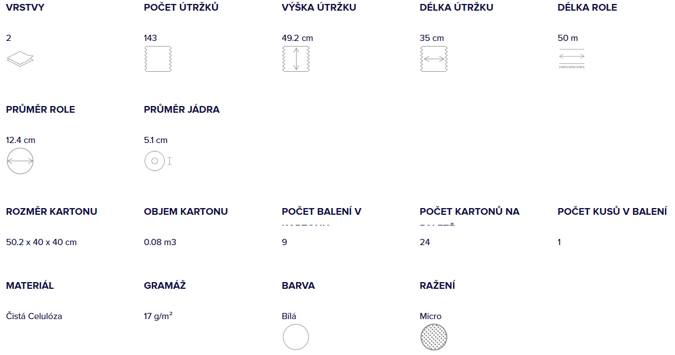This screenshot has height=355, width=675.
Task: Click the RAŽENÍ heading
Action: point(437,285)
